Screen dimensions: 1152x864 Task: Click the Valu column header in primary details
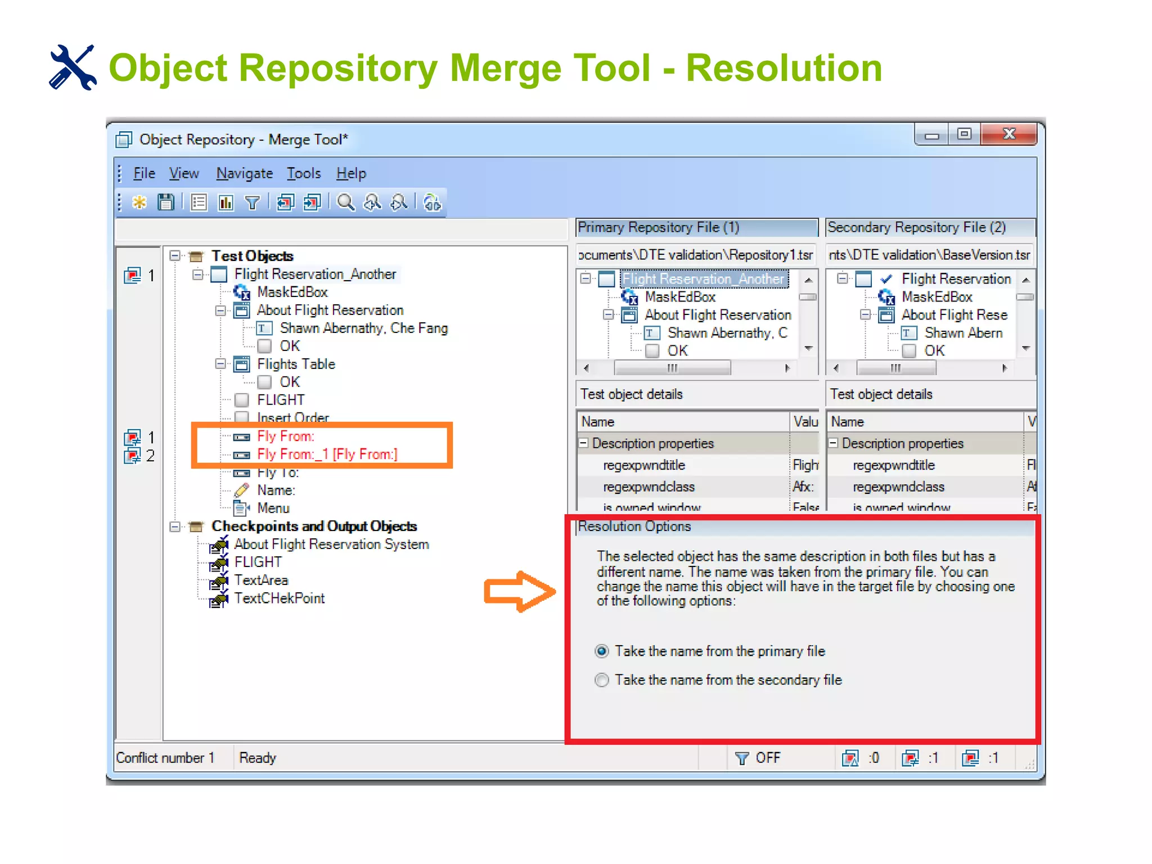[x=804, y=421]
